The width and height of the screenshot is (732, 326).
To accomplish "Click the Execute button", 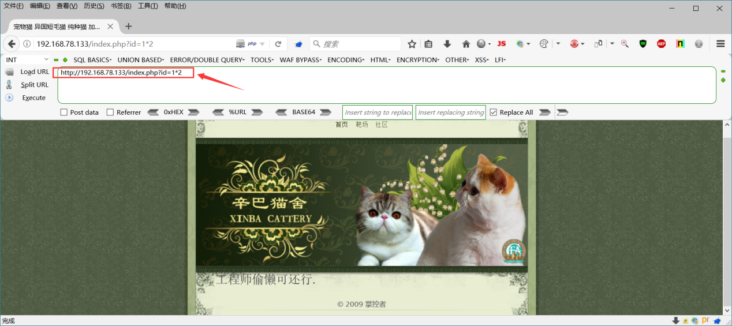I will click(33, 98).
